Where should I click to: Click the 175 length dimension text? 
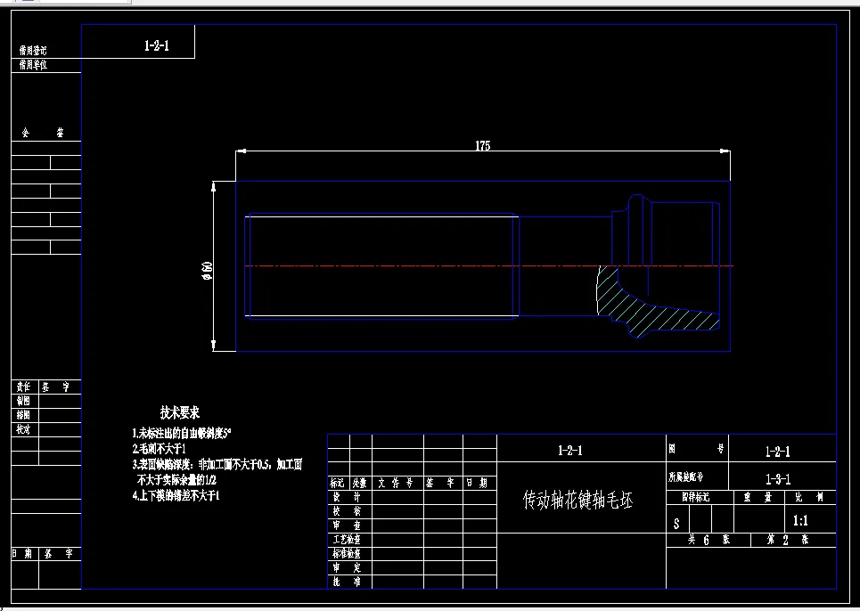tap(483, 146)
